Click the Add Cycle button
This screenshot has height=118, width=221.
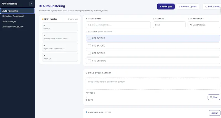tap(166, 6)
